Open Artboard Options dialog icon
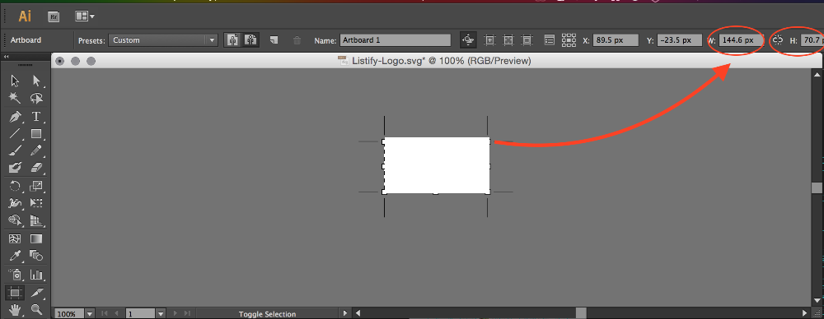Image resolution: width=824 pixels, height=319 pixels. tap(550, 39)
